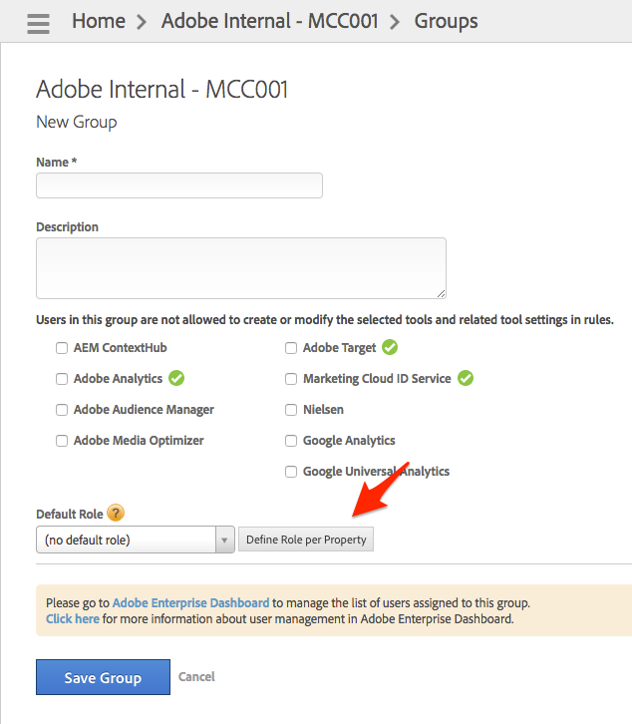Tick the Google Universal Analytics checkbox
Screen dimensions: 632x724
point(291,472)
